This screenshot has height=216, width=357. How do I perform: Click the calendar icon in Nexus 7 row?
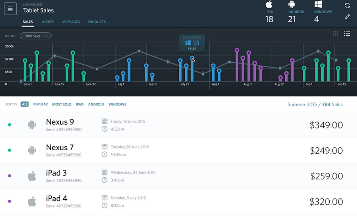[x=104, y=147]
